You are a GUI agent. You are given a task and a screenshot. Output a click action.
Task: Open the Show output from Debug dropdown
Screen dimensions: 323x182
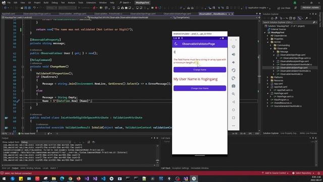(x=46, y=142)
